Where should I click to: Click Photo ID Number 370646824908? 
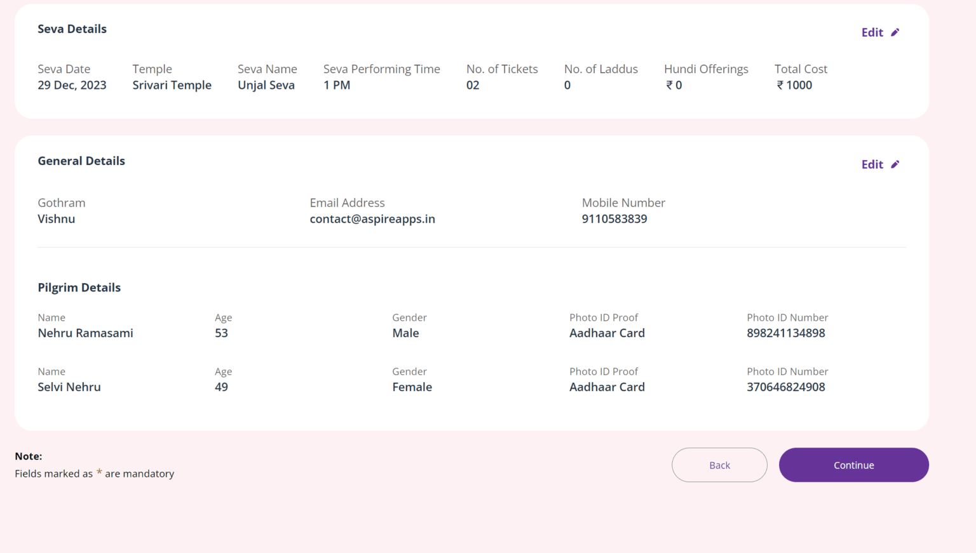[x=786, y=387]
